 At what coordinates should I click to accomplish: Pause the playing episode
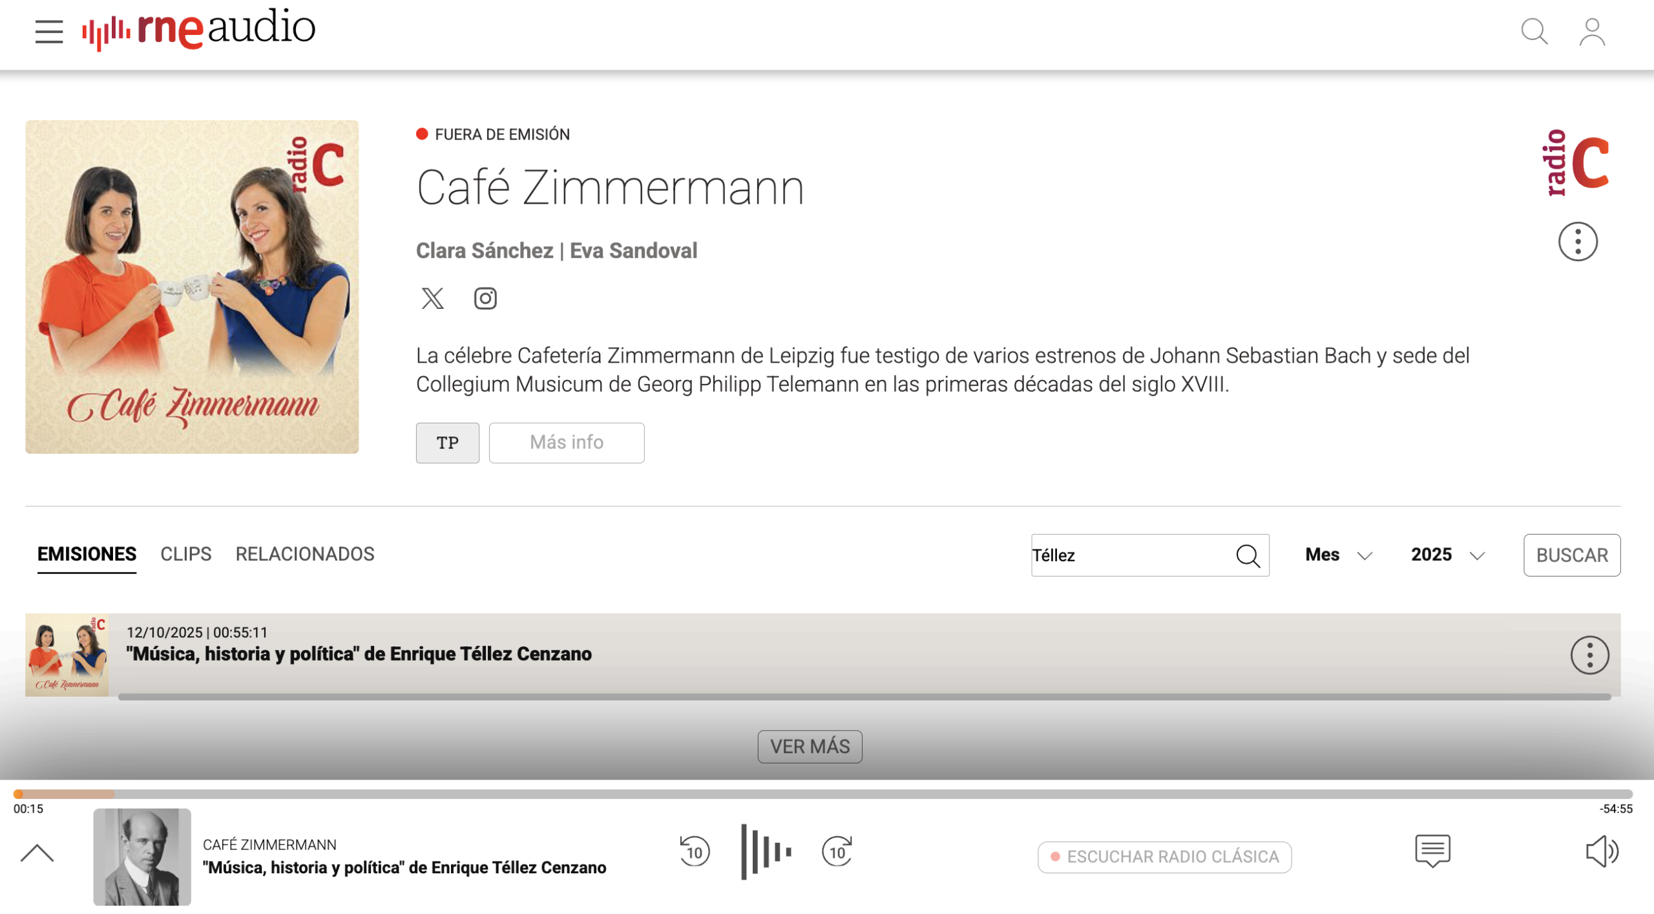tap(766, 852)
